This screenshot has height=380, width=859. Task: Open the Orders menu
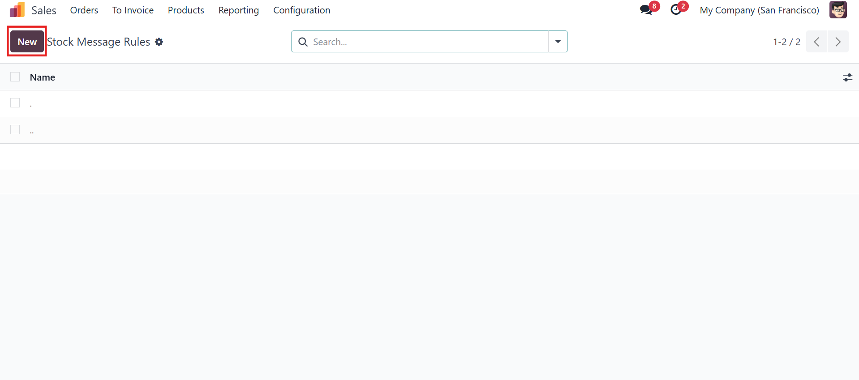[84, 10]
